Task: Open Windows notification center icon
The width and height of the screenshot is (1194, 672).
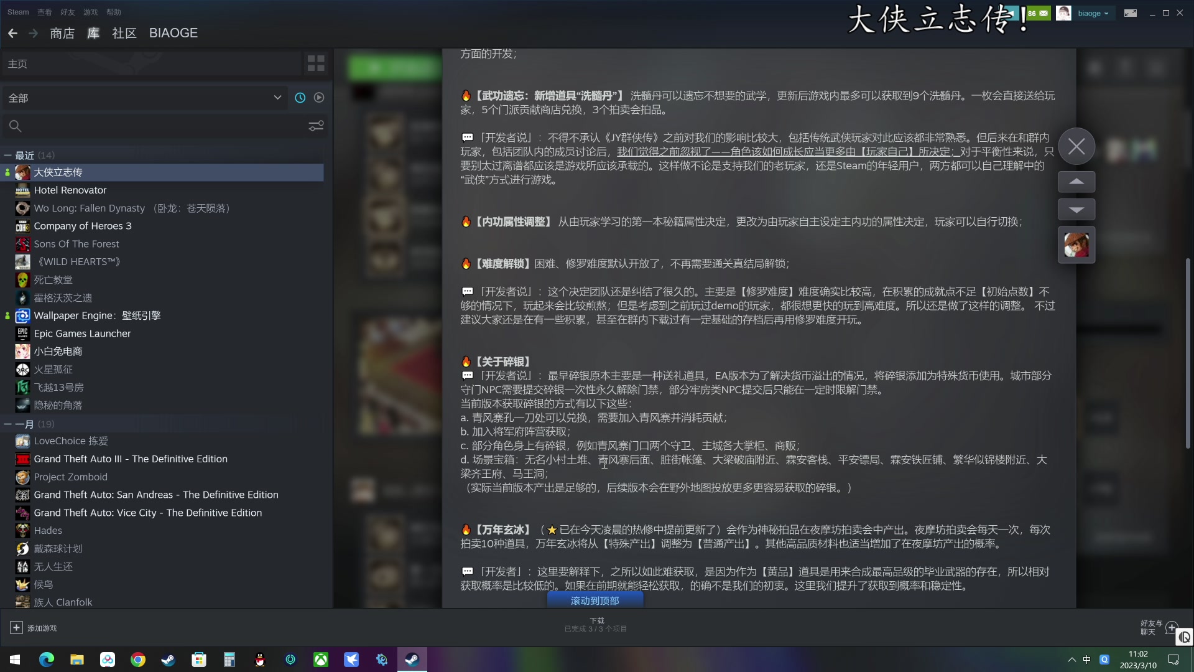Action: [x=1174, y=660]
